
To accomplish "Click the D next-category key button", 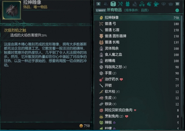I will pos(177,4).
